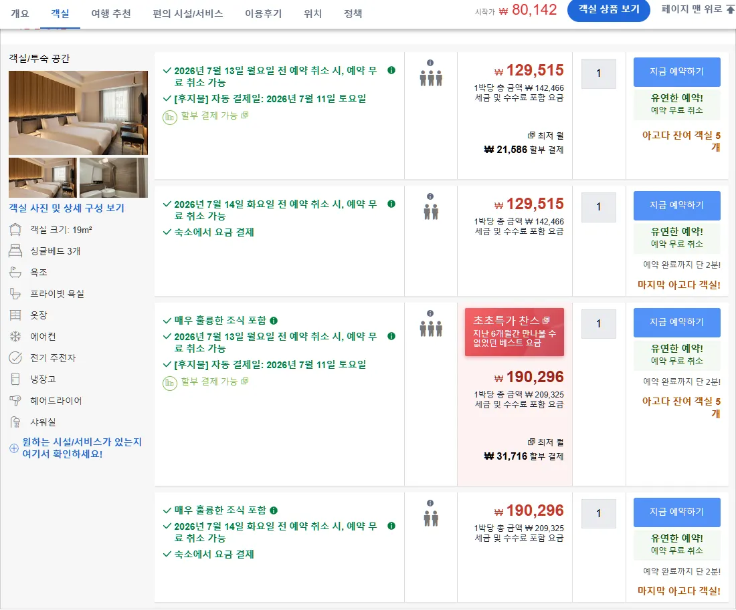Click the info icon above fourth offer's guest icon
Screen dimensions: 736x610
click(x=430, y=503)
